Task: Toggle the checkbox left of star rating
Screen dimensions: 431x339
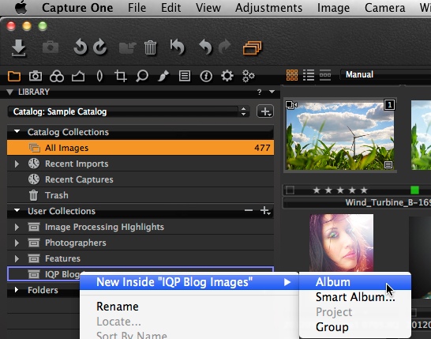Action: tap(290, 190)
